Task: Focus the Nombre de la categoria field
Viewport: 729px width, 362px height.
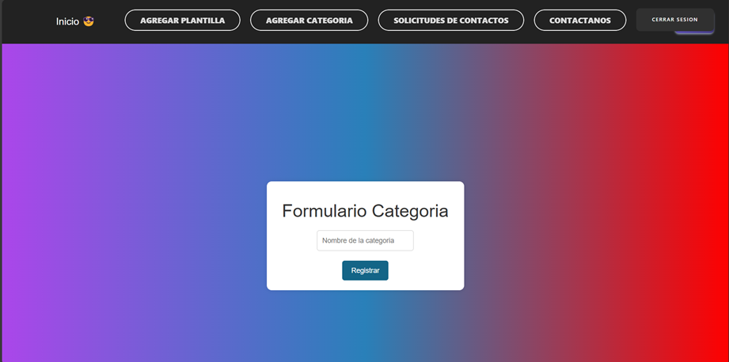Action: (x=365, y=240)
